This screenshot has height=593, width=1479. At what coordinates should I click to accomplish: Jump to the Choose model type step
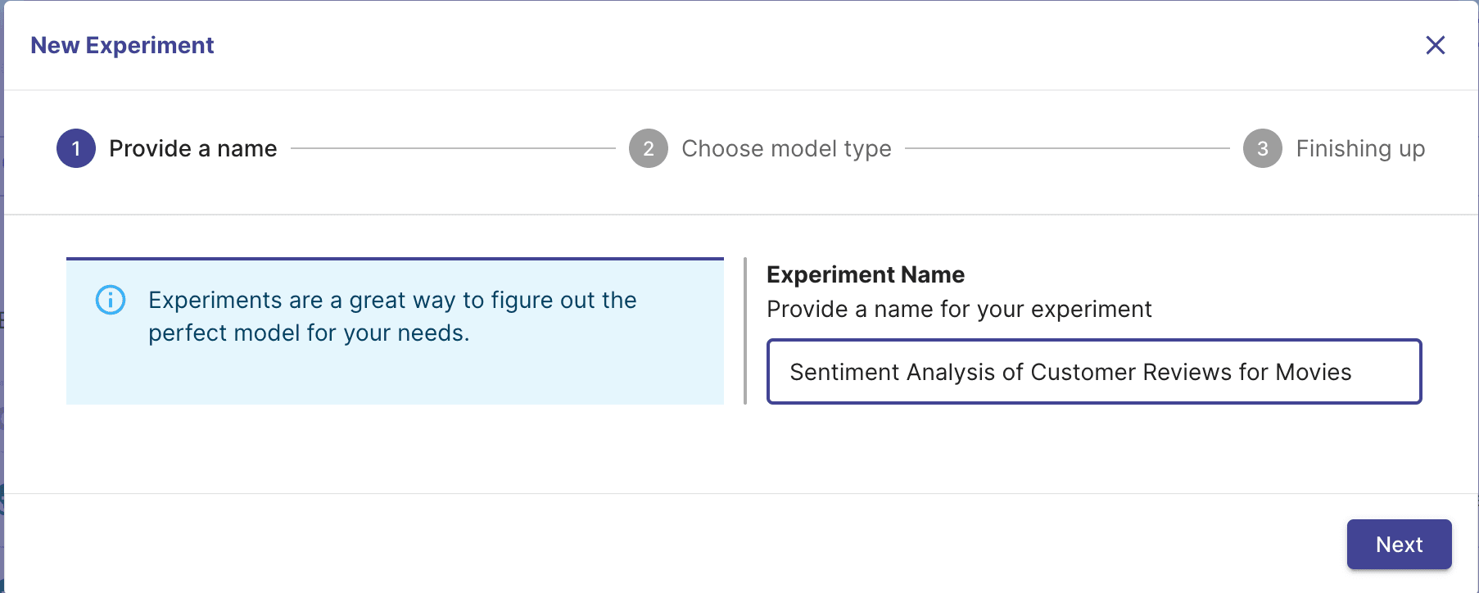pos(786,148)
